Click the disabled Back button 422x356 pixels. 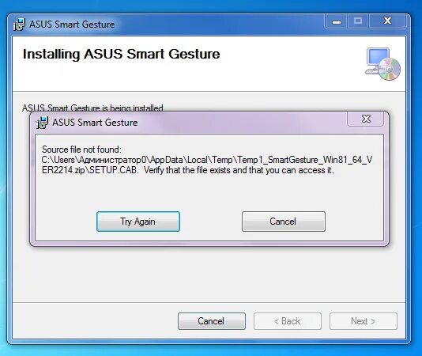point(288,321)
